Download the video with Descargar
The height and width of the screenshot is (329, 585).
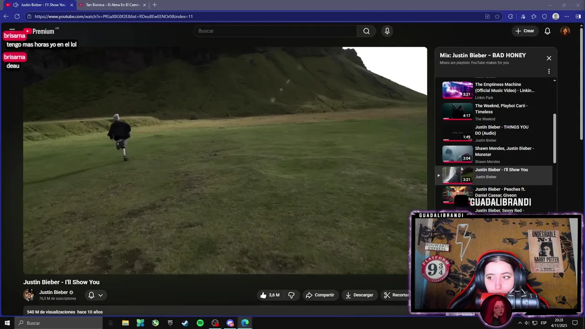tap(359, 295)
